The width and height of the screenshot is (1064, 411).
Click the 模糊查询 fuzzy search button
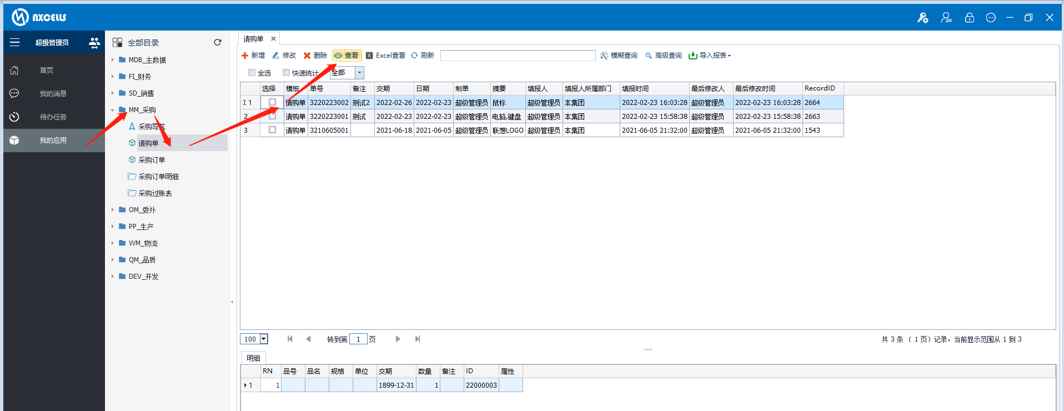[x=619, y=56]
